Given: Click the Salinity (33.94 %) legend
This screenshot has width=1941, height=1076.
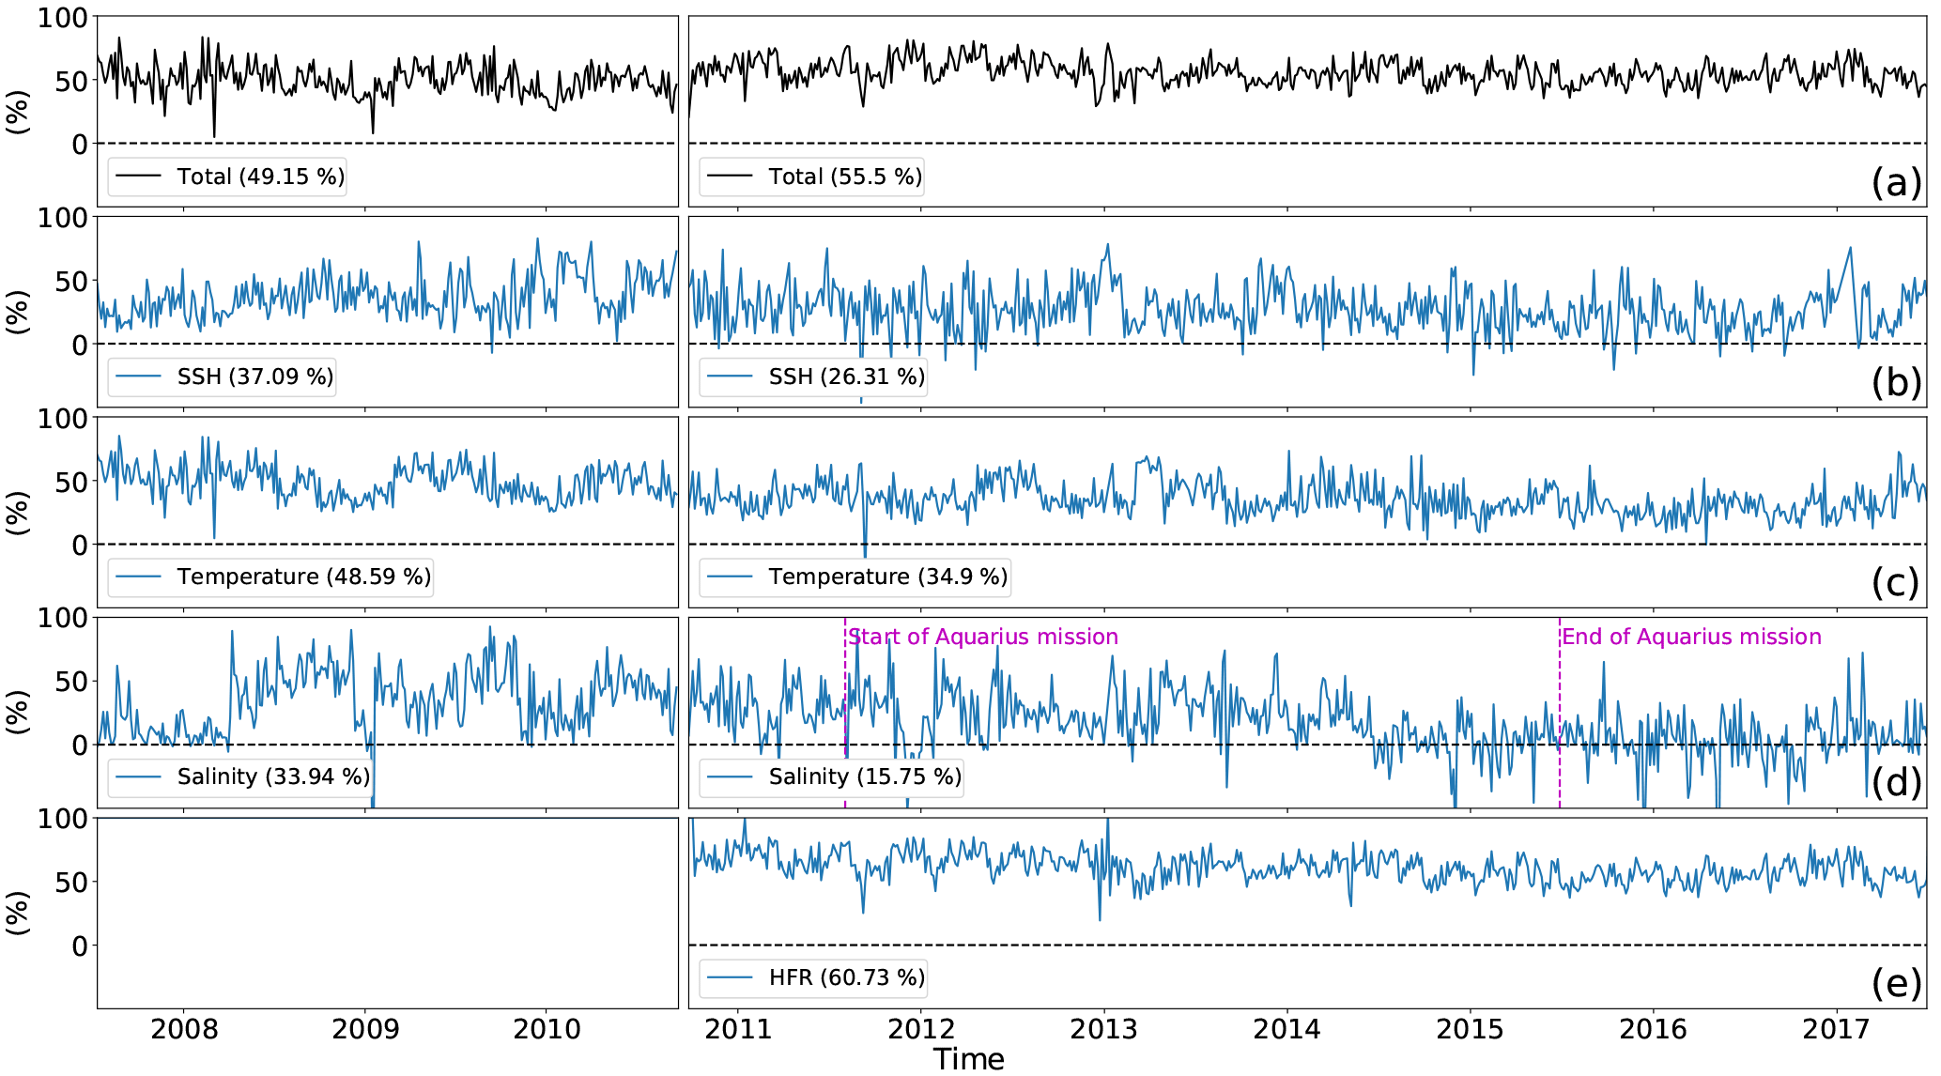Looking at the screenshot, I should [273, 776].
